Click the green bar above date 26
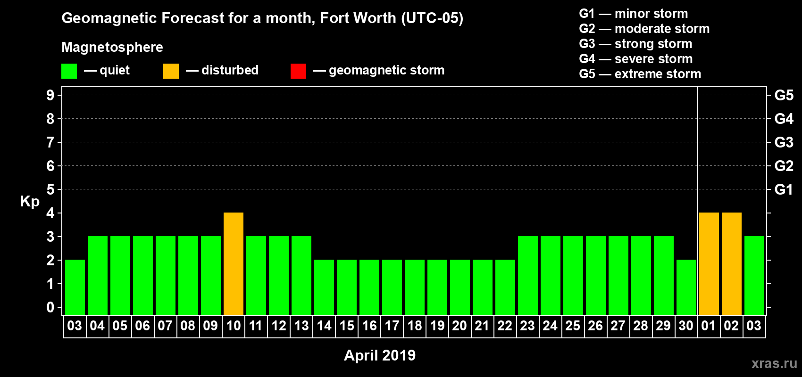 tap(596, 275)
